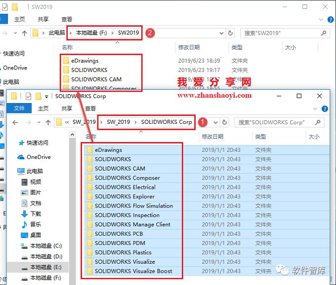The image size is (336, 285).
Task: Open the 主页 tab in SW2019 window
Action: pos(19,19)
